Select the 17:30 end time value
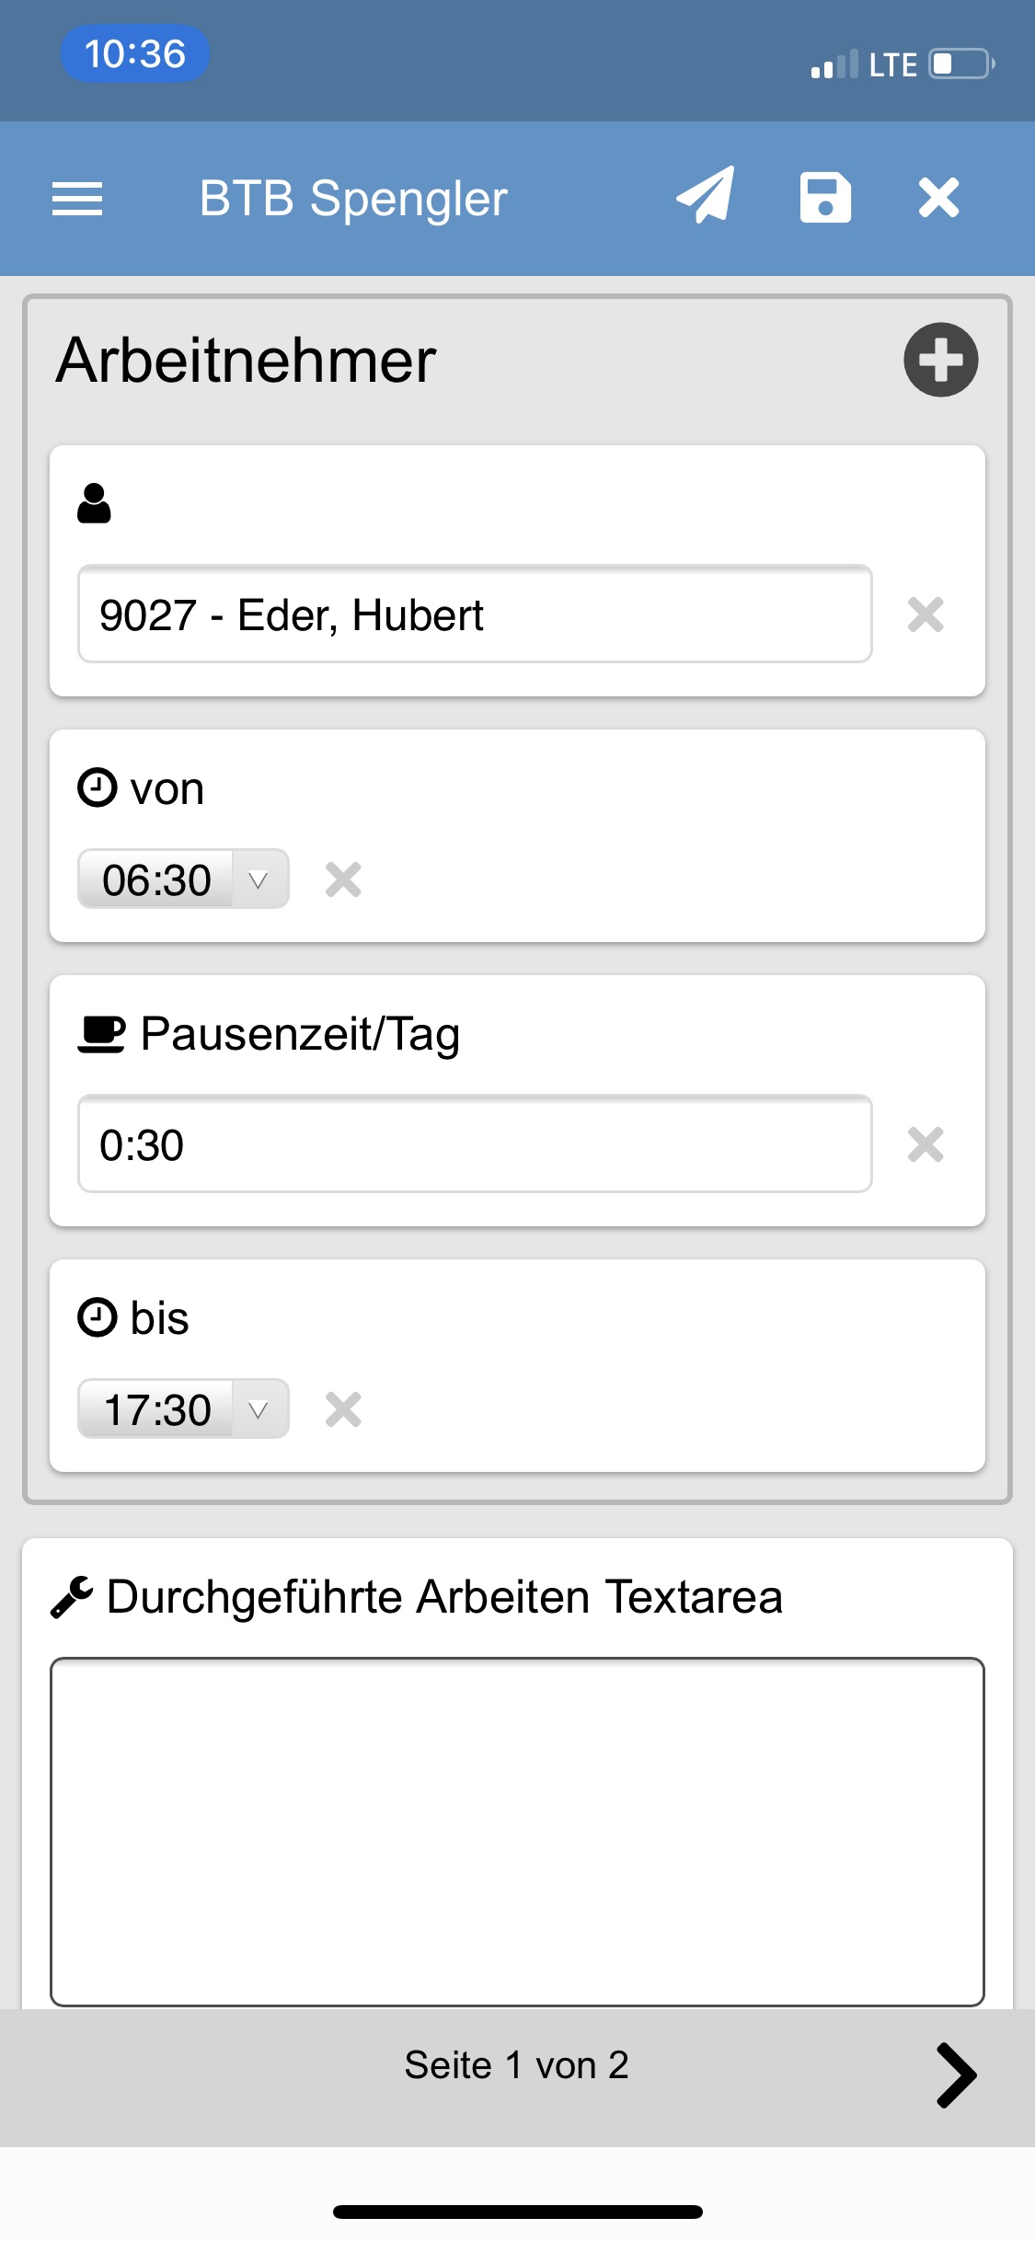The image size is (1035, 2241). pos(157,1409)
